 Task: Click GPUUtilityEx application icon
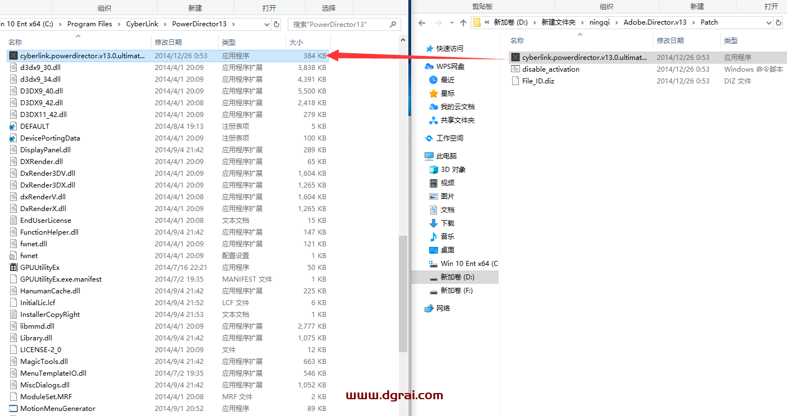(13, 267)
